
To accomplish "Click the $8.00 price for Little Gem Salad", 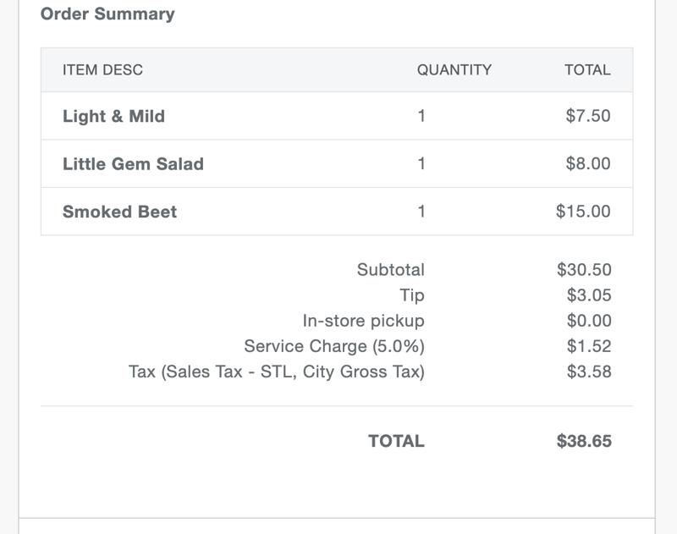I will click(x=588, y=163).
